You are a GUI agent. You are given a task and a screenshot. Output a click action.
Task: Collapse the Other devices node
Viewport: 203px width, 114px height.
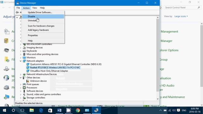point(21,78)
